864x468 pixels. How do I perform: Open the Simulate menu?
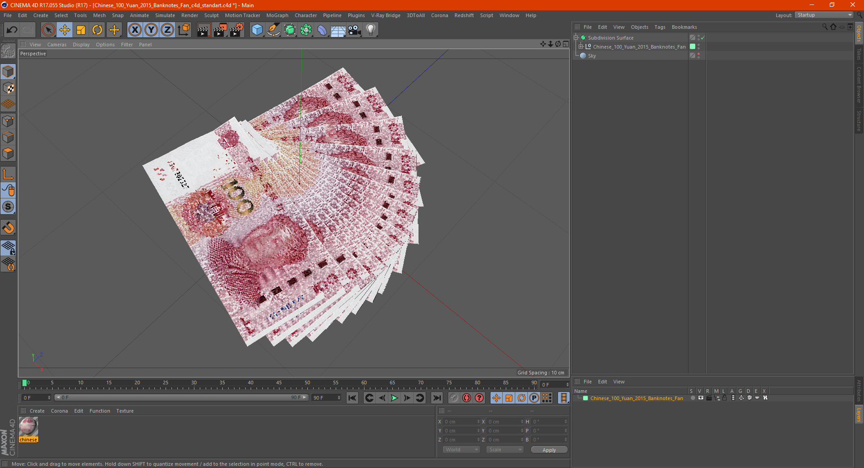point(165,15)
